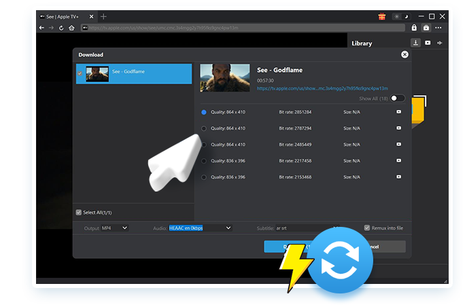Click video icon on bit rate 2851284 row

point(398,112)
